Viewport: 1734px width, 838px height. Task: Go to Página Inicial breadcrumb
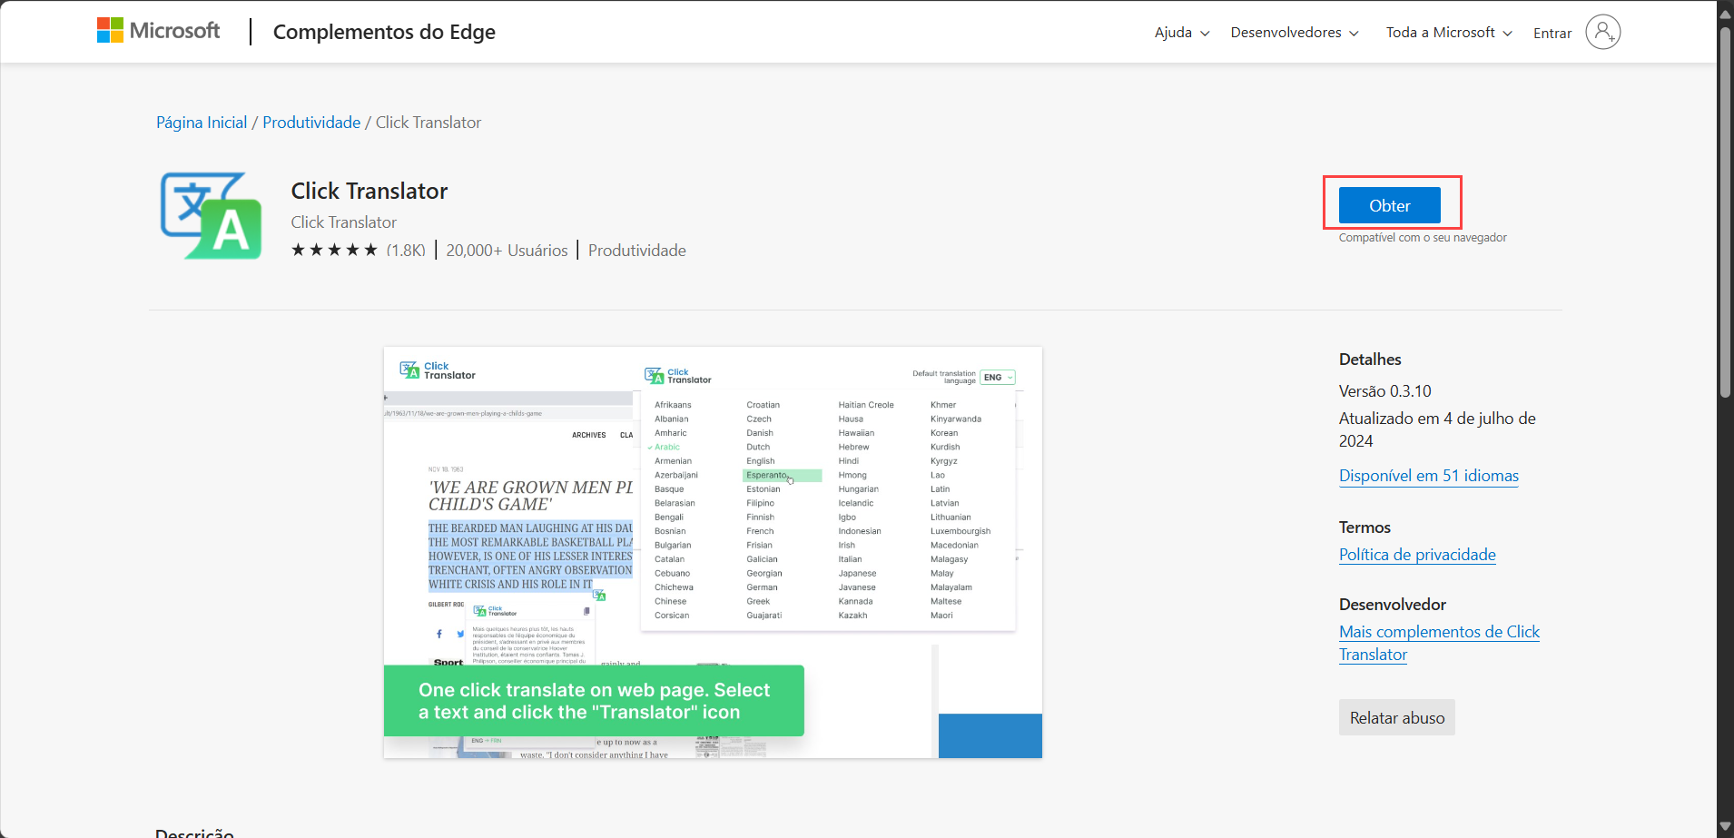[202, 123]
